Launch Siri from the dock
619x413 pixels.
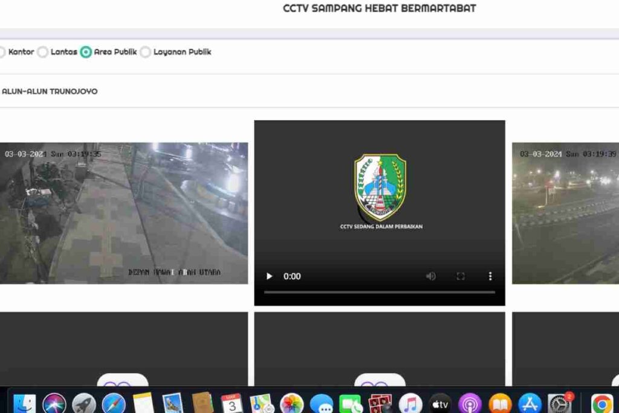[54, 403]
